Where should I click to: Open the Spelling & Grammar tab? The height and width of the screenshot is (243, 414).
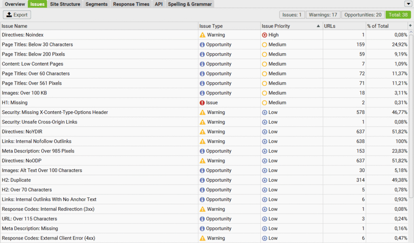tap(190, 4)
